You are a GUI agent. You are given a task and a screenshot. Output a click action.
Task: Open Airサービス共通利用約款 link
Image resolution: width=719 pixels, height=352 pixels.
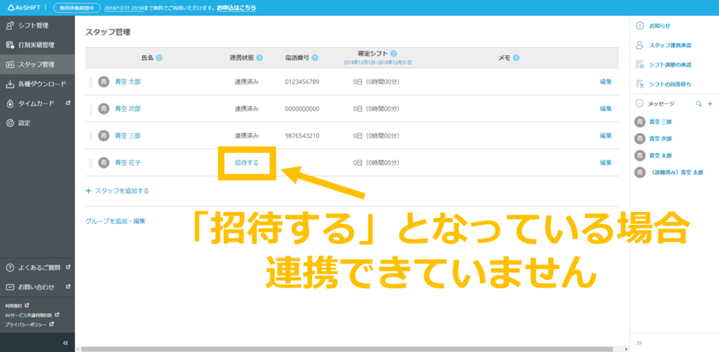point(32,315)
